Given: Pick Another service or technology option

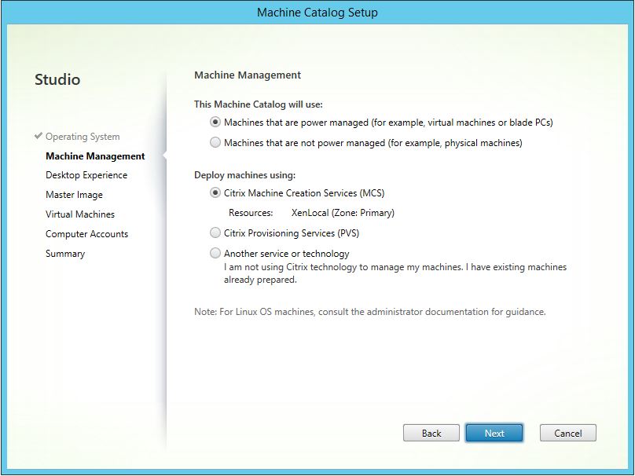Looking at the screenshot, I should pos(215,254).
